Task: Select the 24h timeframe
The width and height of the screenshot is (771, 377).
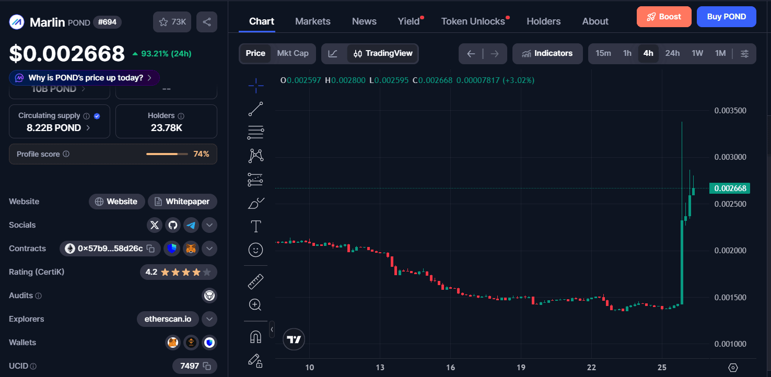Action: click(673, 53)
